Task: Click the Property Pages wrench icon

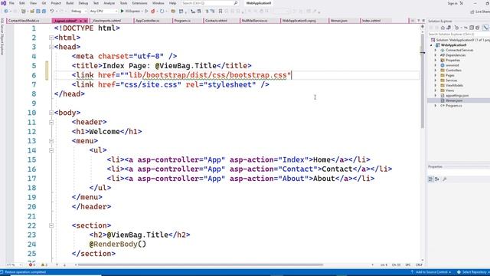Action: [x=444, y=179]
